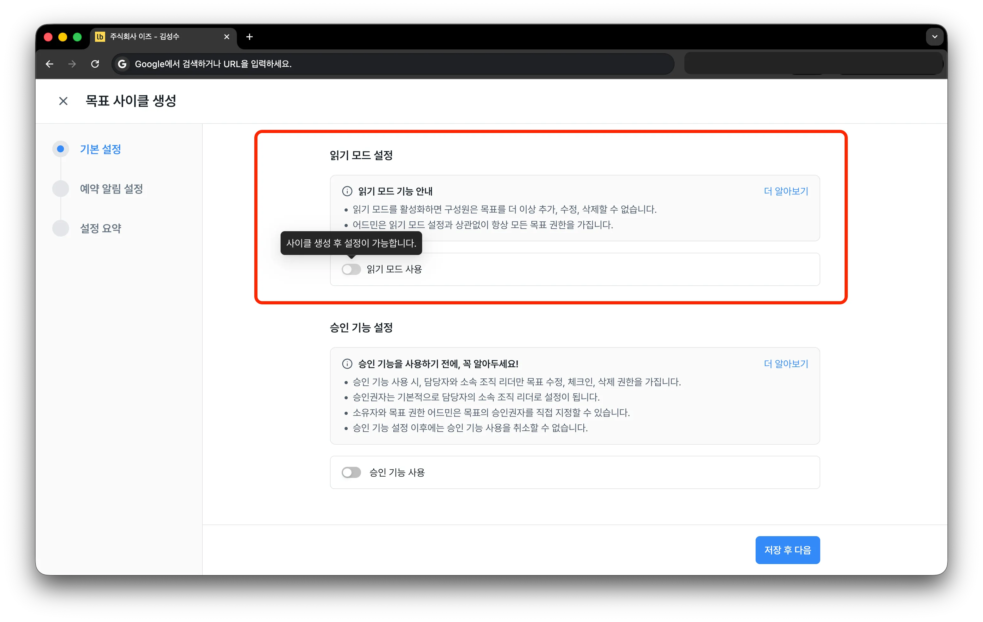The width and height of the screenshot is (983, 622).
Task: Open 더 알아보기 link for 읽기 모드
Action: (786, 191)
